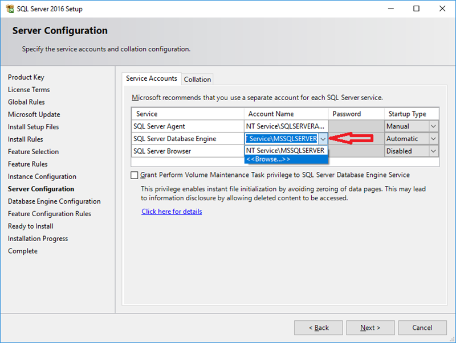Click the Next button
Viewport: 456px width, 343px height.
tap(370, 328)
